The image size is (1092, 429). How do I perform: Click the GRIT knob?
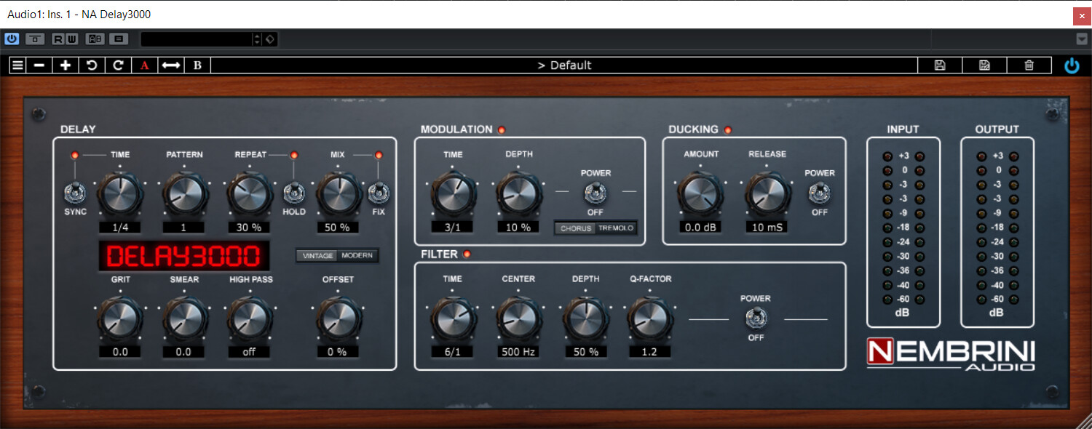click(x=120, y=319)
